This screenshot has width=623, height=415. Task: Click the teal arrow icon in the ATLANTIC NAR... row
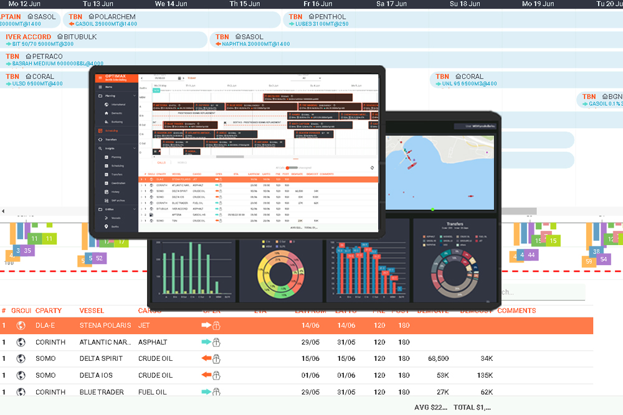[206, 342]
